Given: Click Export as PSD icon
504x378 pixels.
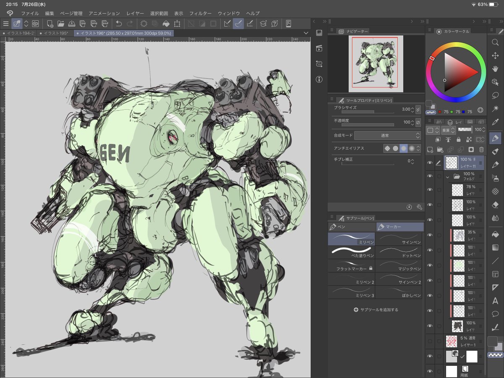Looking at the screenshot, I should 105,24.
